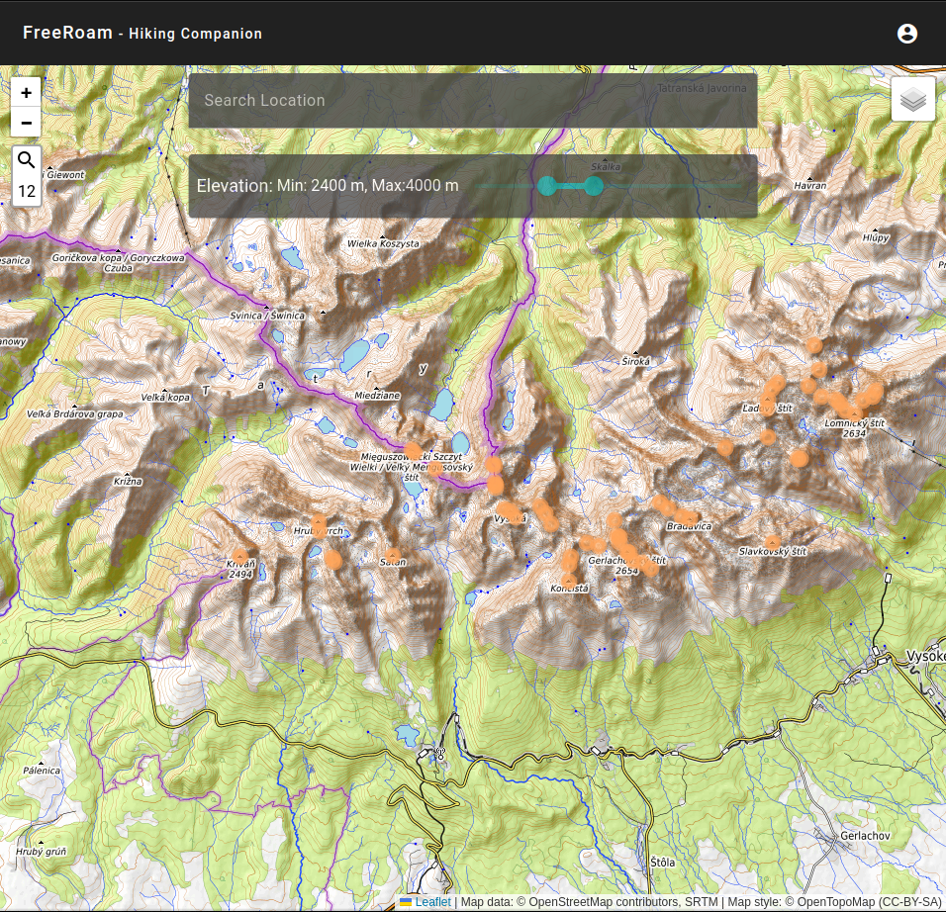Open the user account icon

[x=906, y=34]
